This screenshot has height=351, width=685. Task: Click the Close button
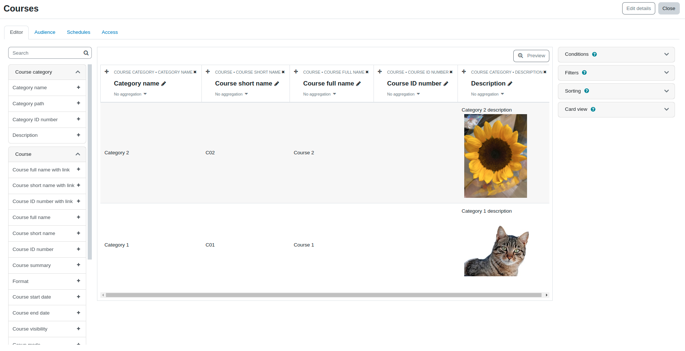pyautogui.click(x=669, y=9)
